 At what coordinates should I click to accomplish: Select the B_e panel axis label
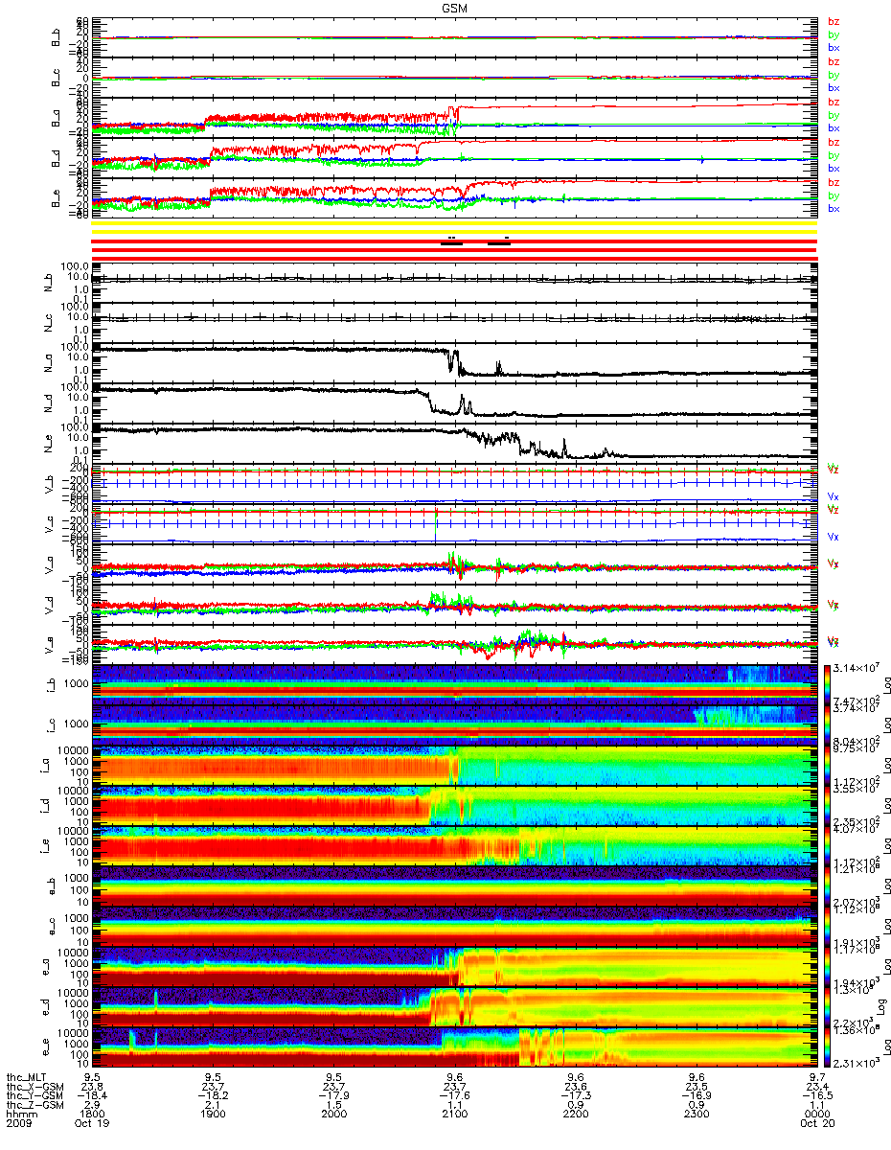(x=56, y=199)
